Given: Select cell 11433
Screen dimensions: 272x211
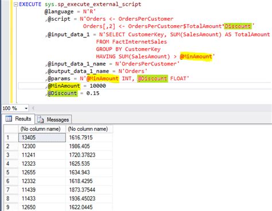Looking at the screenshot, I should [x=42, y=198].
